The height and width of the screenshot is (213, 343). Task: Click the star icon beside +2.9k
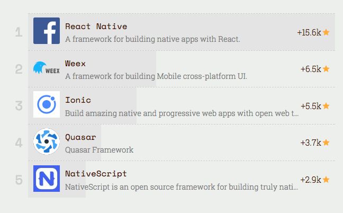(x=326, y=180)
